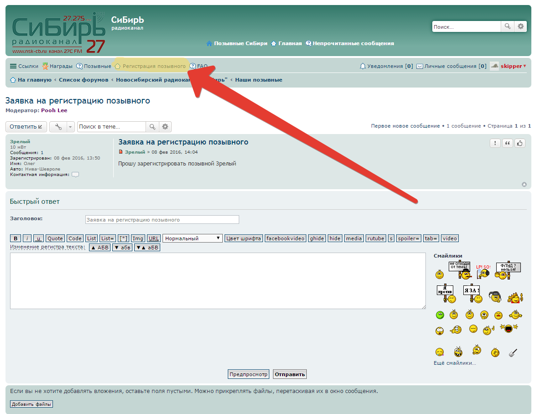Click the scroll-to-top arrow icon in post

tap(524, 185)
